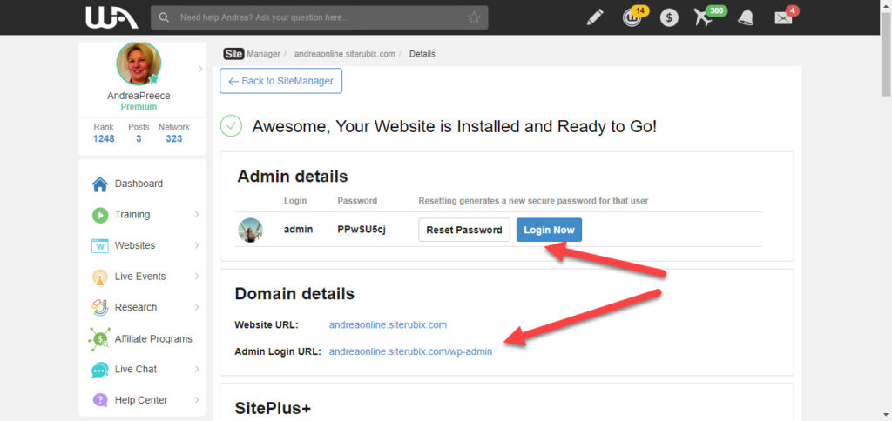The width and height of the screenshot is (892, 421).
Task: Click the Dashboard home icon
Action: [99, 184]
